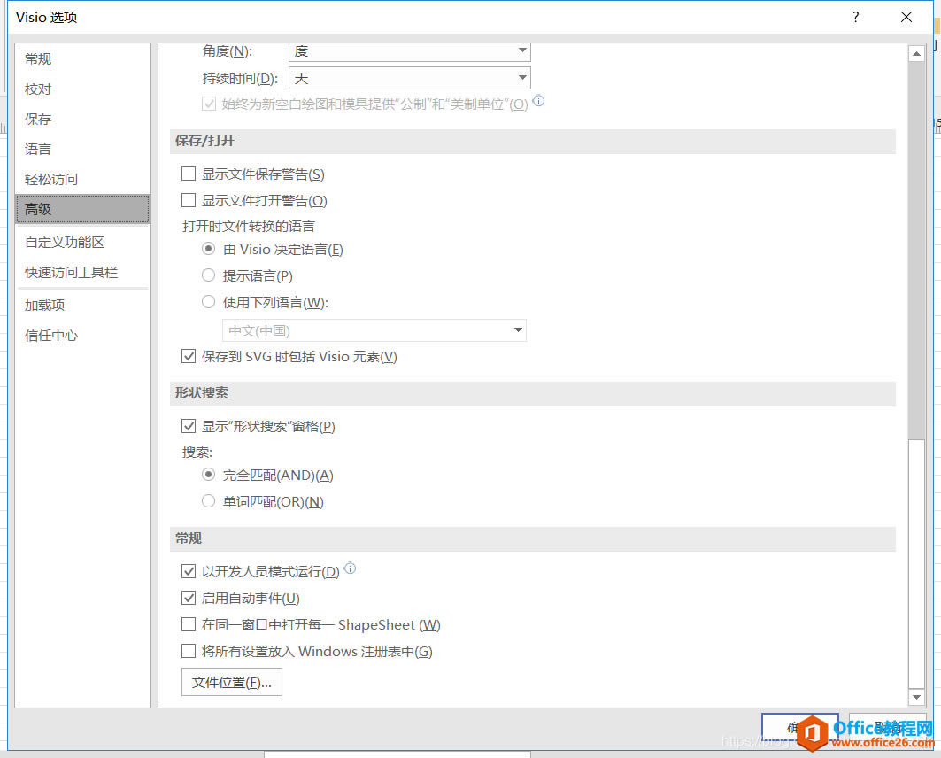This screenshot has width=941, height=758.
Task: Go to 加载项 page
Action: click(x=82, y=305)
